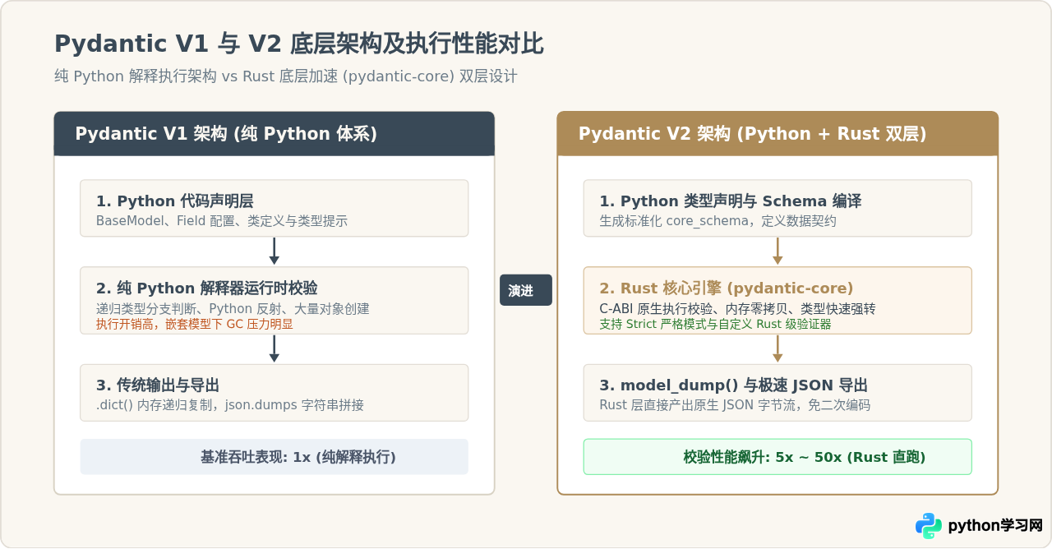Click the green text 支持 Strict 严格模式

715,324
